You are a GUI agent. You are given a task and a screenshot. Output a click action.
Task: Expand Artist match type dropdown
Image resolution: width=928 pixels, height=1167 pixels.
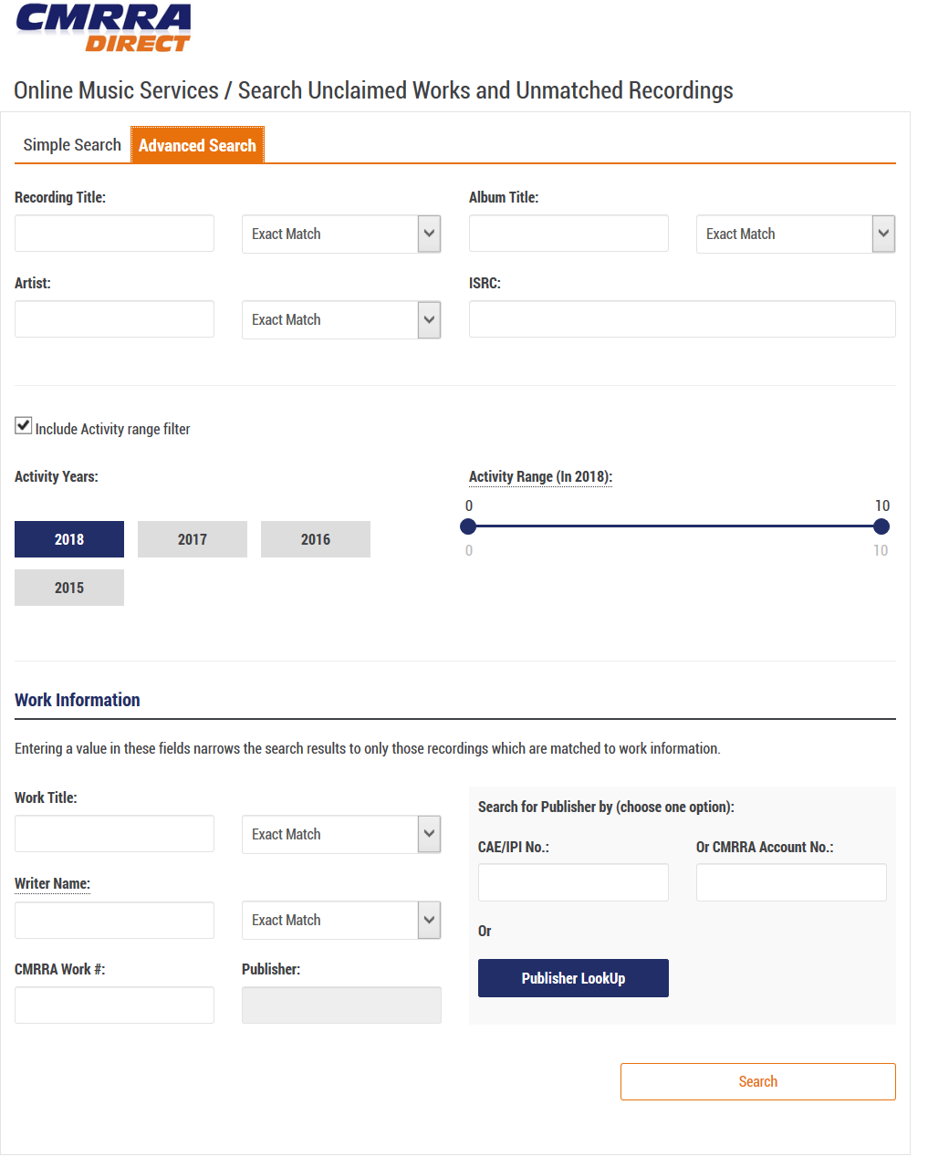tap(340, 320)
